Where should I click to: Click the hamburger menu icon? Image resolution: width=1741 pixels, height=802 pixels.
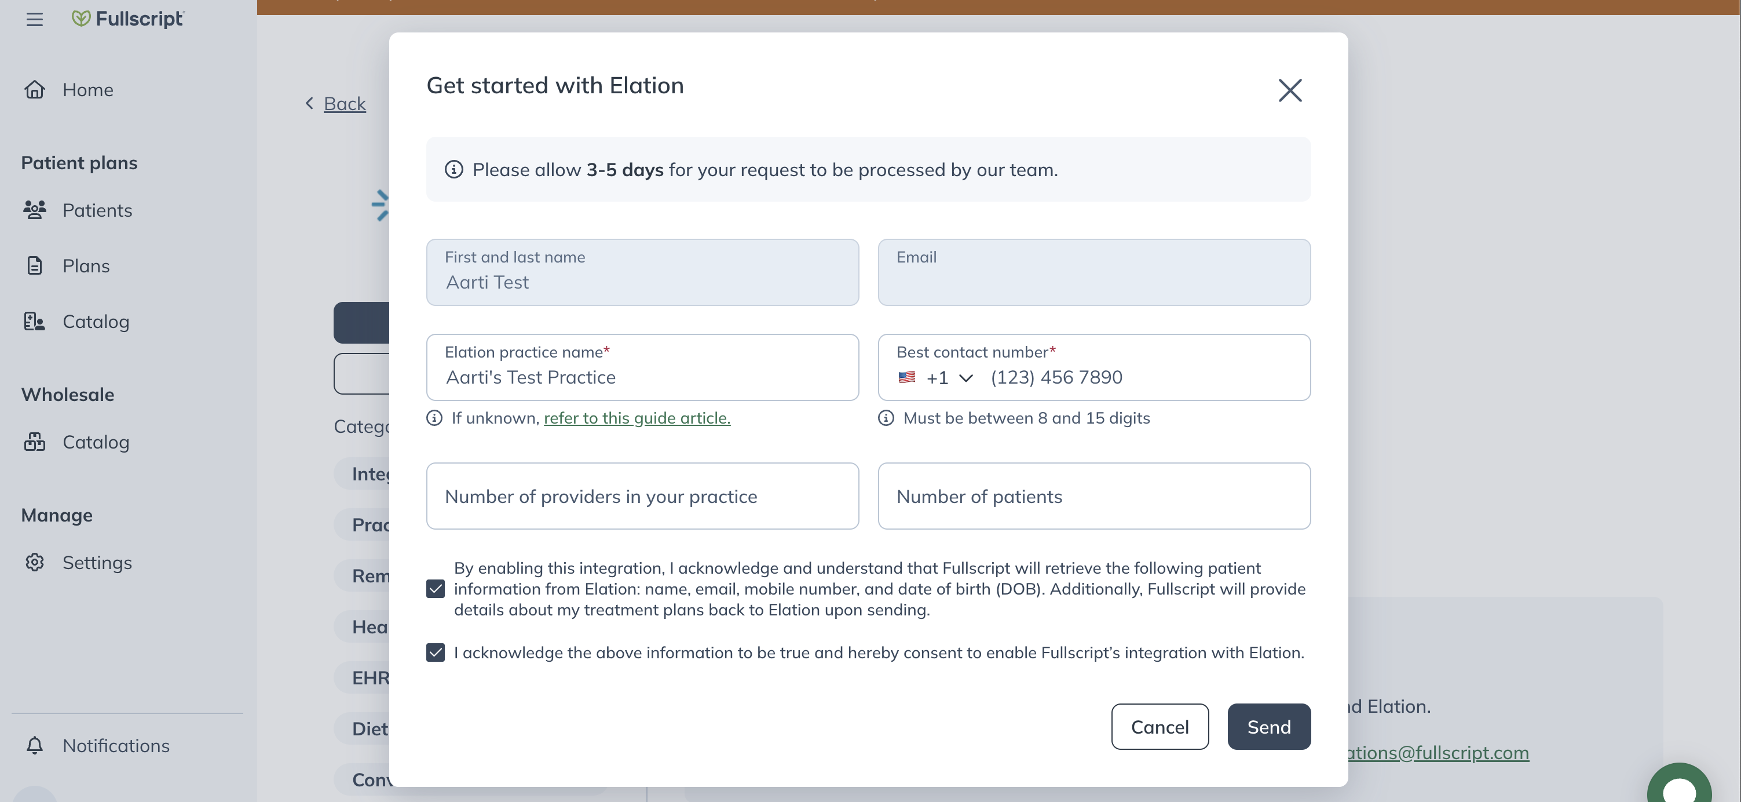(35, 19)
